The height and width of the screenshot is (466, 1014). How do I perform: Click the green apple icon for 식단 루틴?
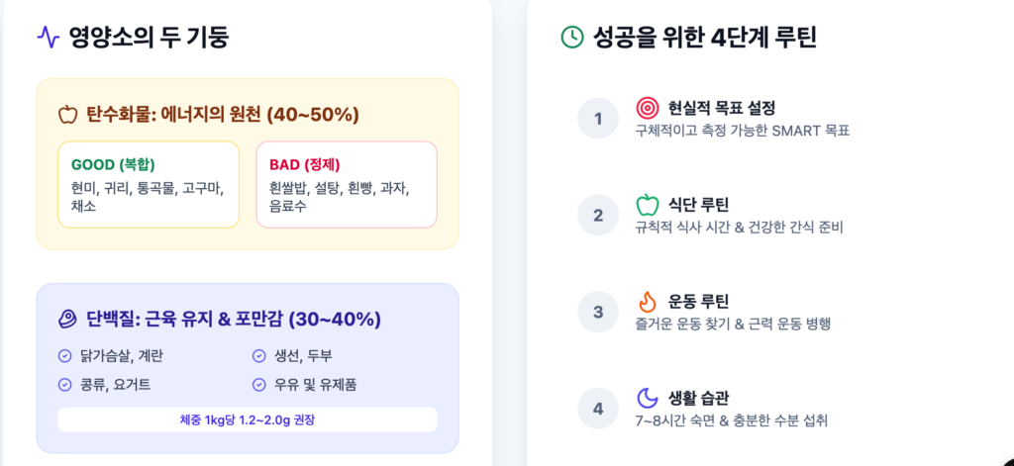pyautogui.click(x=647, y=205)
